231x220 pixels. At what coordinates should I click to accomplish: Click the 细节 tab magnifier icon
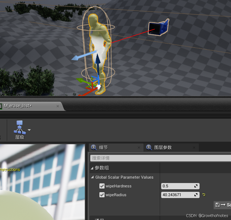pos(94,147)
